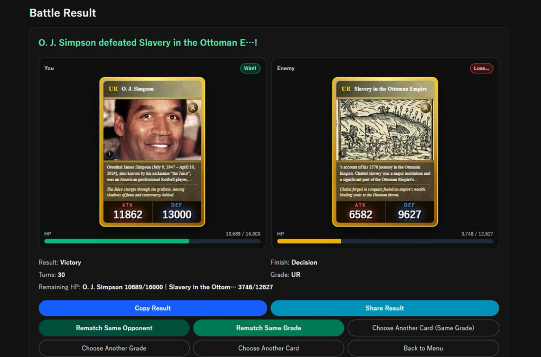Click the Lose... badge
541x357 pixels.
point(481,68)
